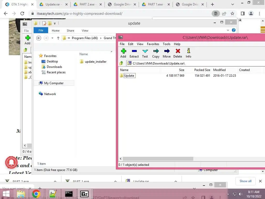Click the Extract toolbar icon in 7-Zip
The height and width of the screenshot is (199, 265).
[134, 51]
